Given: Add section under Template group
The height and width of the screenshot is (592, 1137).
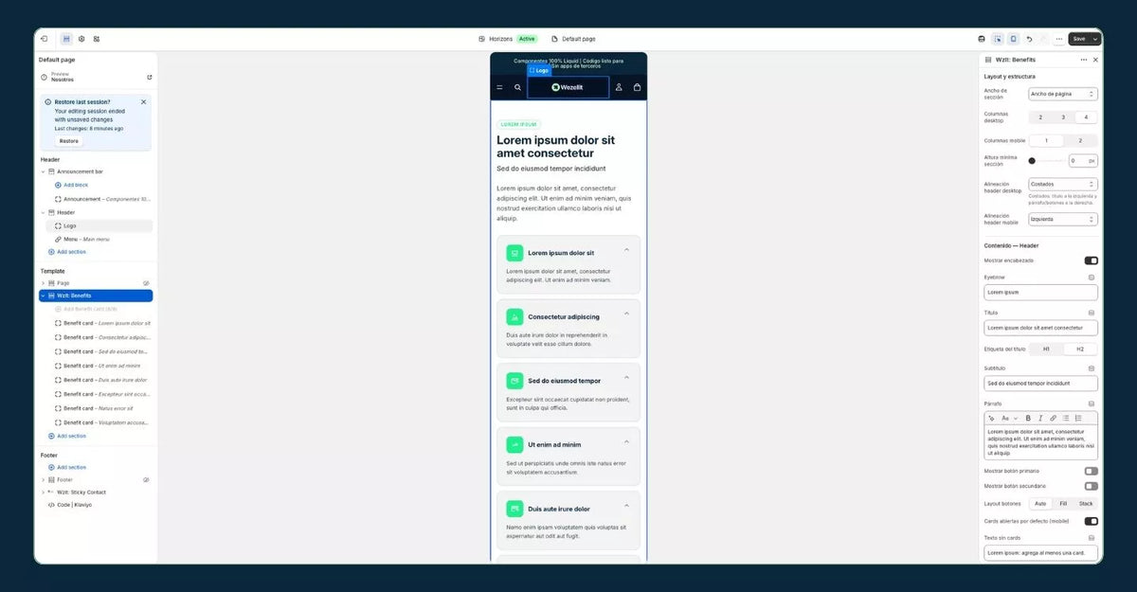Looking at the screenshot, I should (67, 436).
